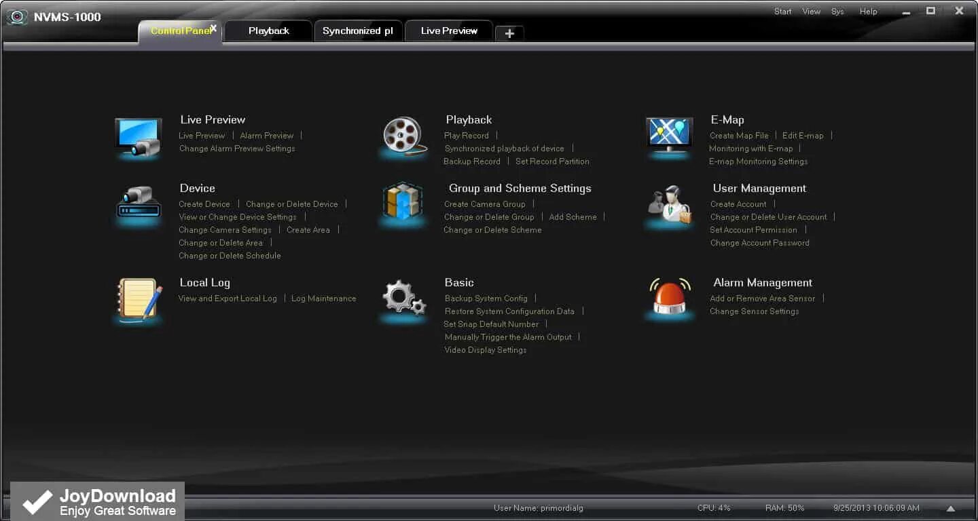
Task: Click Monitoring with E-map link
Action: pos(751,149)
